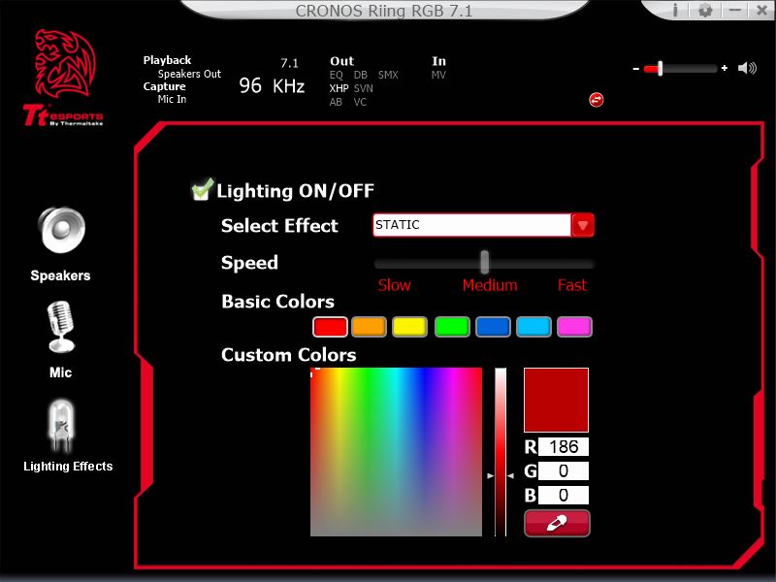This screenshot has width=776, height=582.
Task: Minimize the CRONOS Riing window
Action: pyautogui.click(x=735, y=10)
